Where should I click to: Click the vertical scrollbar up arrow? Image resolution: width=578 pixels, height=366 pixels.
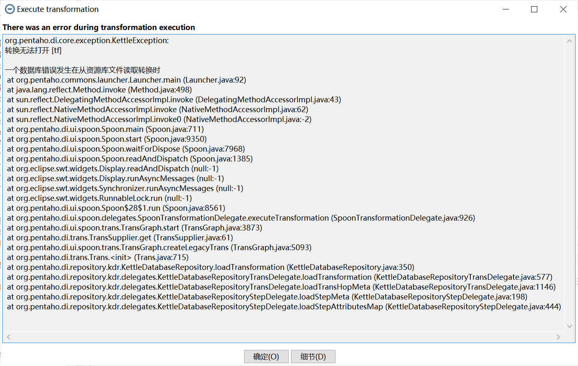(569, 41)
